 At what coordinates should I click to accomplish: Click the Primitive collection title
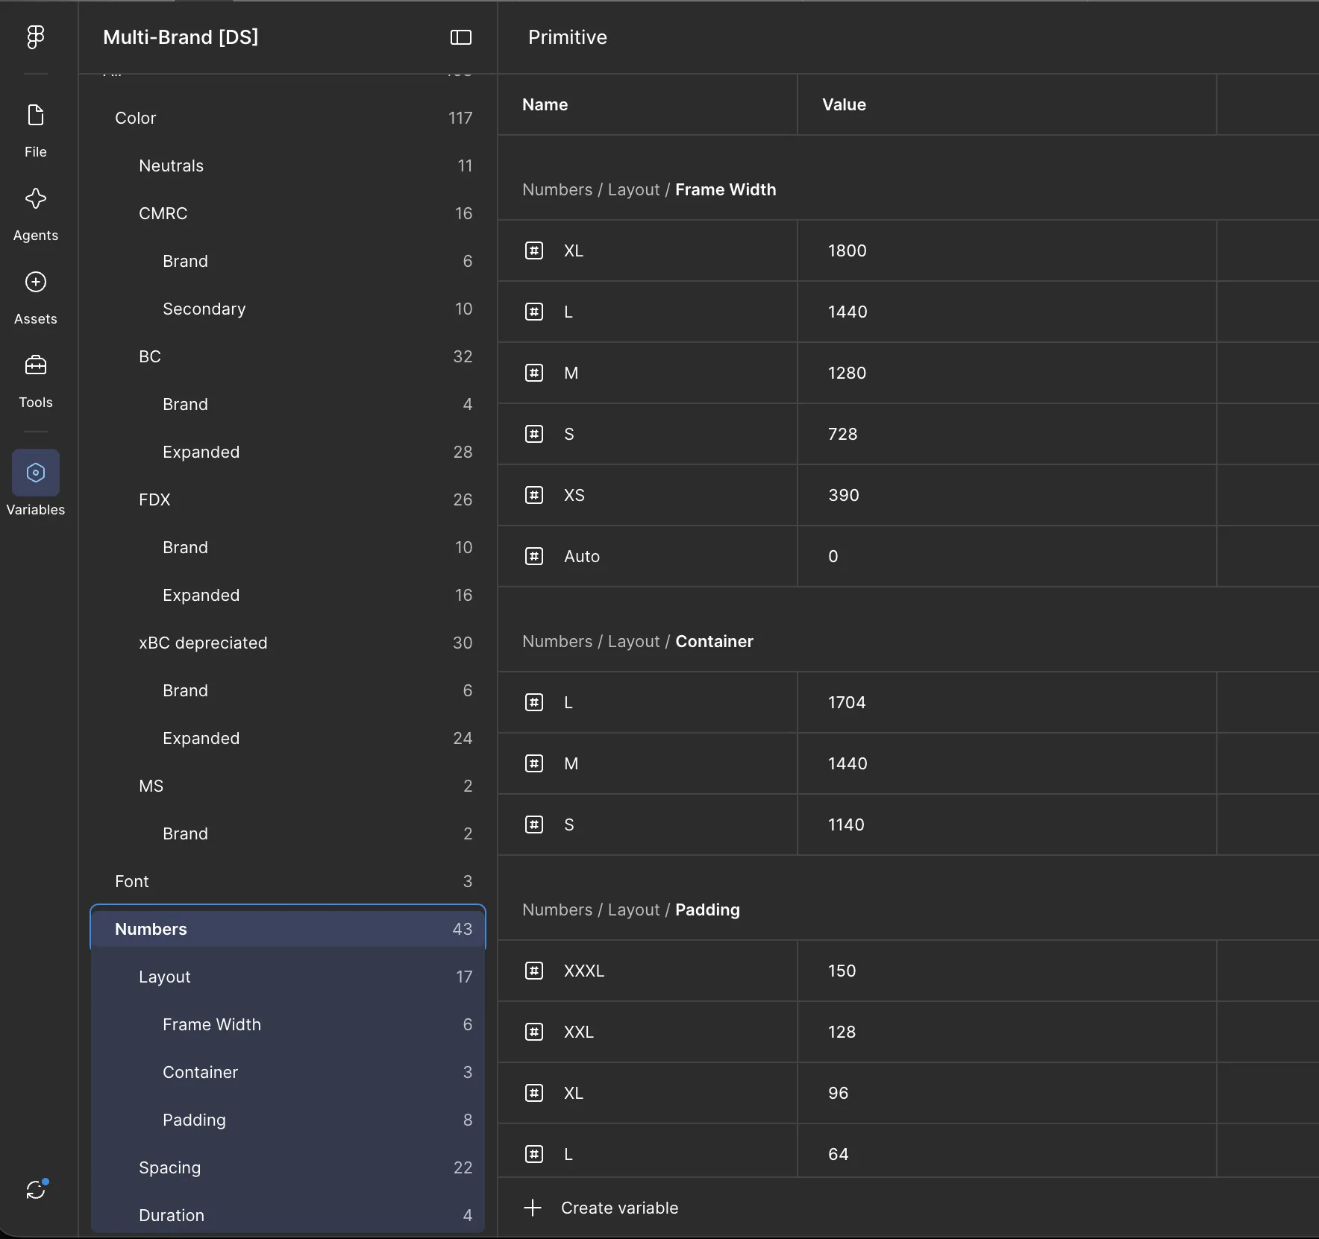click(x=568, y=37)
